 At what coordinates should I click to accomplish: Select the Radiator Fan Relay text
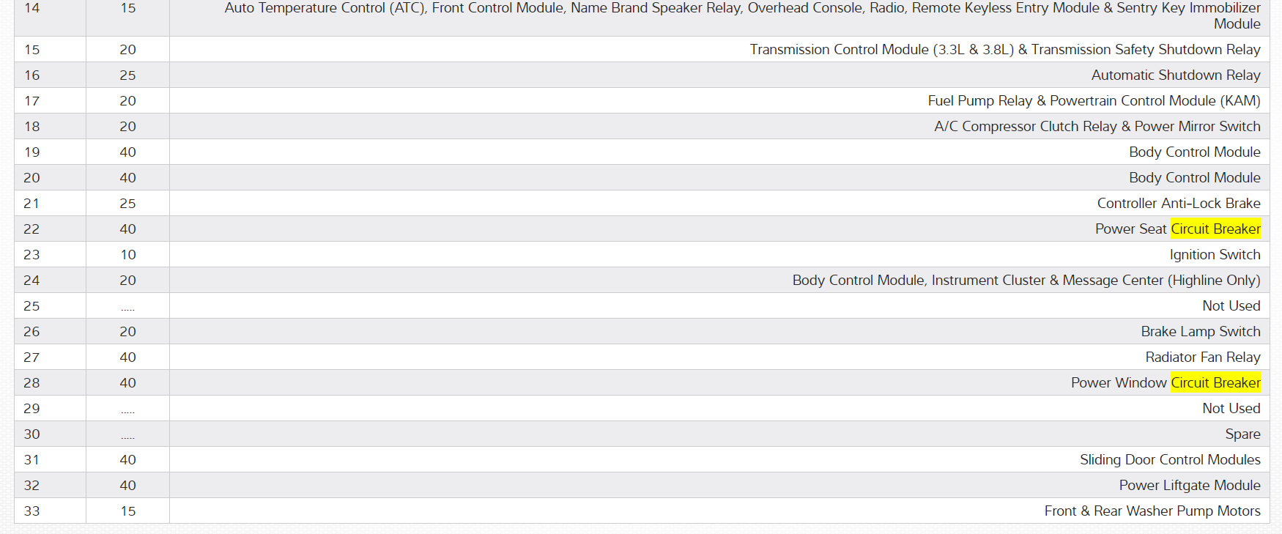click(1202, 357)
